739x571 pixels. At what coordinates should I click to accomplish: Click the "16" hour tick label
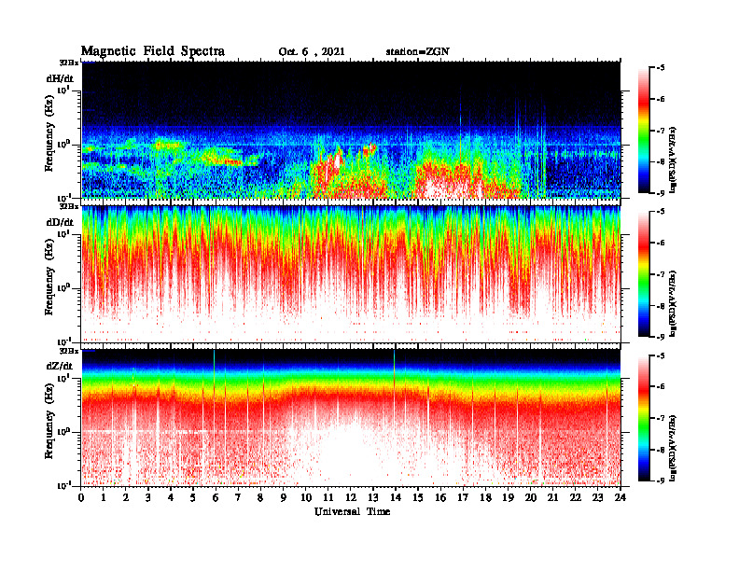coord(440,497)
